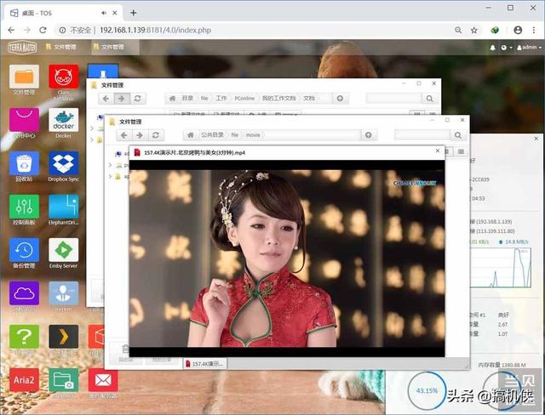Open the TOS notifications bell

click(x=492, y=48)
